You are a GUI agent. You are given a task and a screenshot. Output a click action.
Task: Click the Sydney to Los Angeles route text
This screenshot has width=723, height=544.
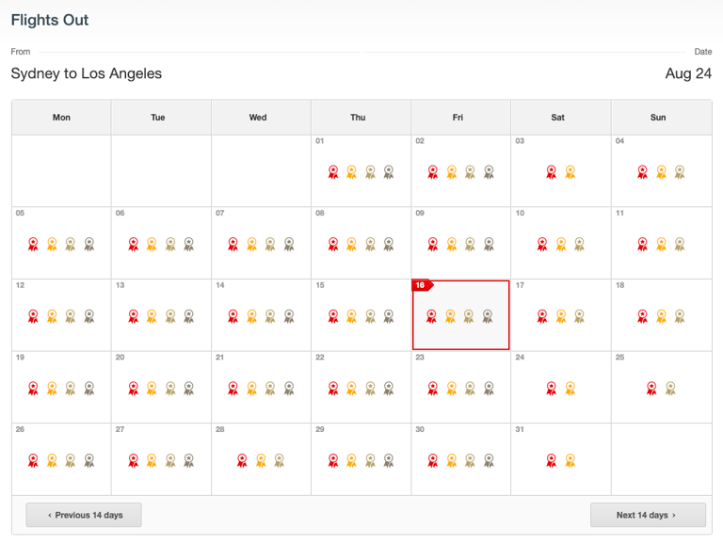(87, 73)
